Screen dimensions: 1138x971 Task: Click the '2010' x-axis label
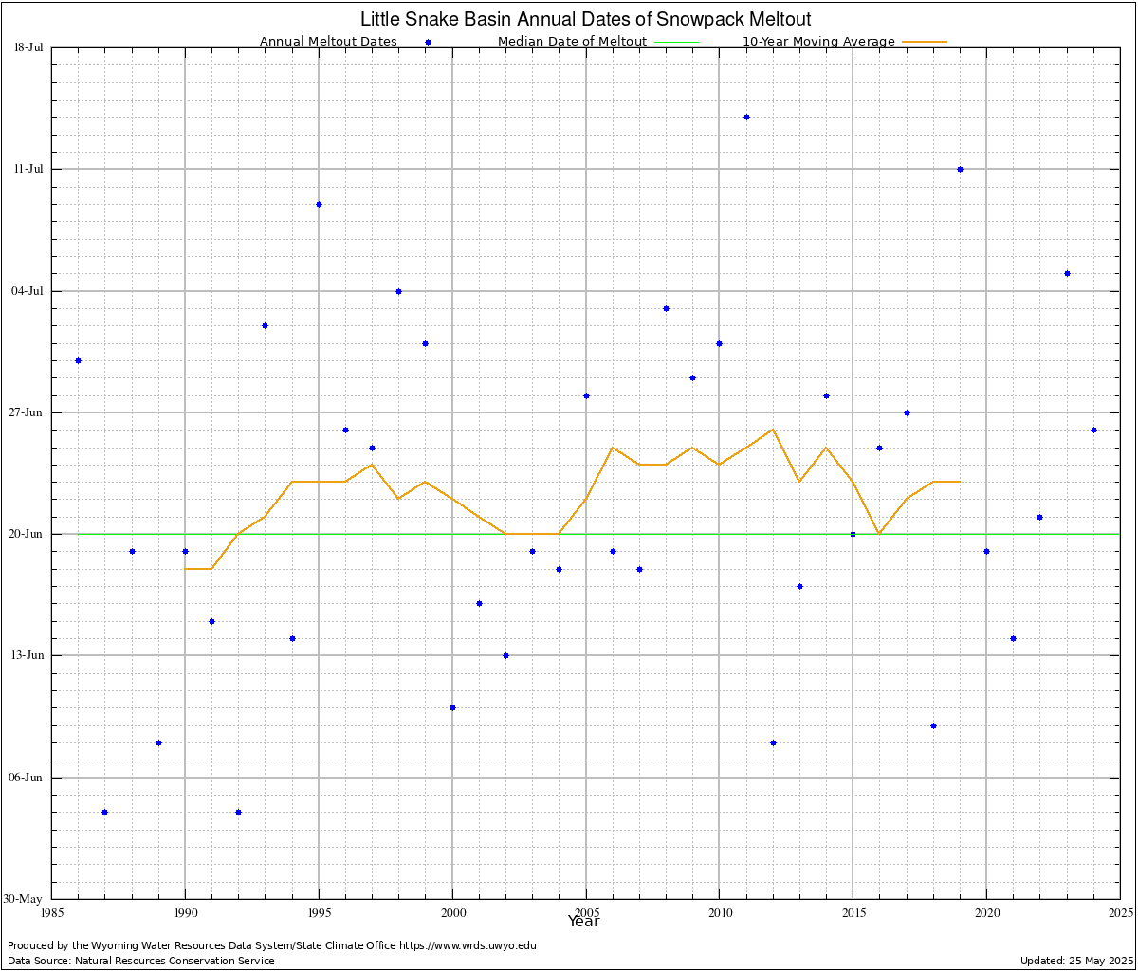(720, 912)
